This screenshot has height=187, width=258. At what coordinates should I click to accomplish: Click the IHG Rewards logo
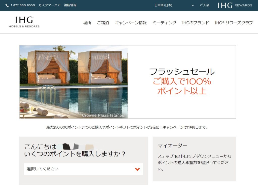pyautogui.click(x=235, y=5)
